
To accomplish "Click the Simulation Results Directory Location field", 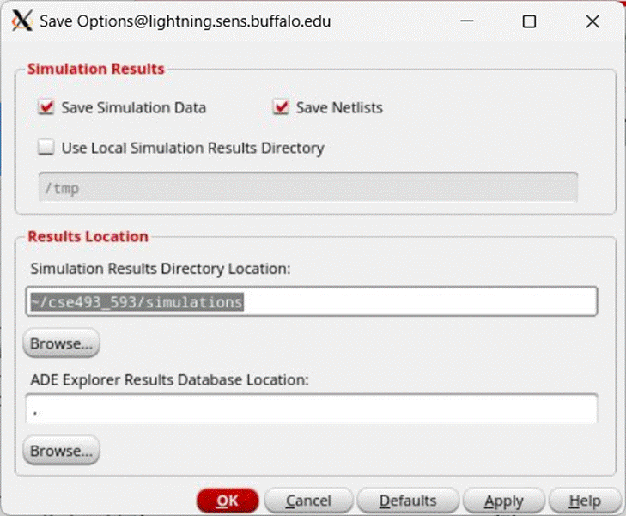I will (x=311, y=301).
